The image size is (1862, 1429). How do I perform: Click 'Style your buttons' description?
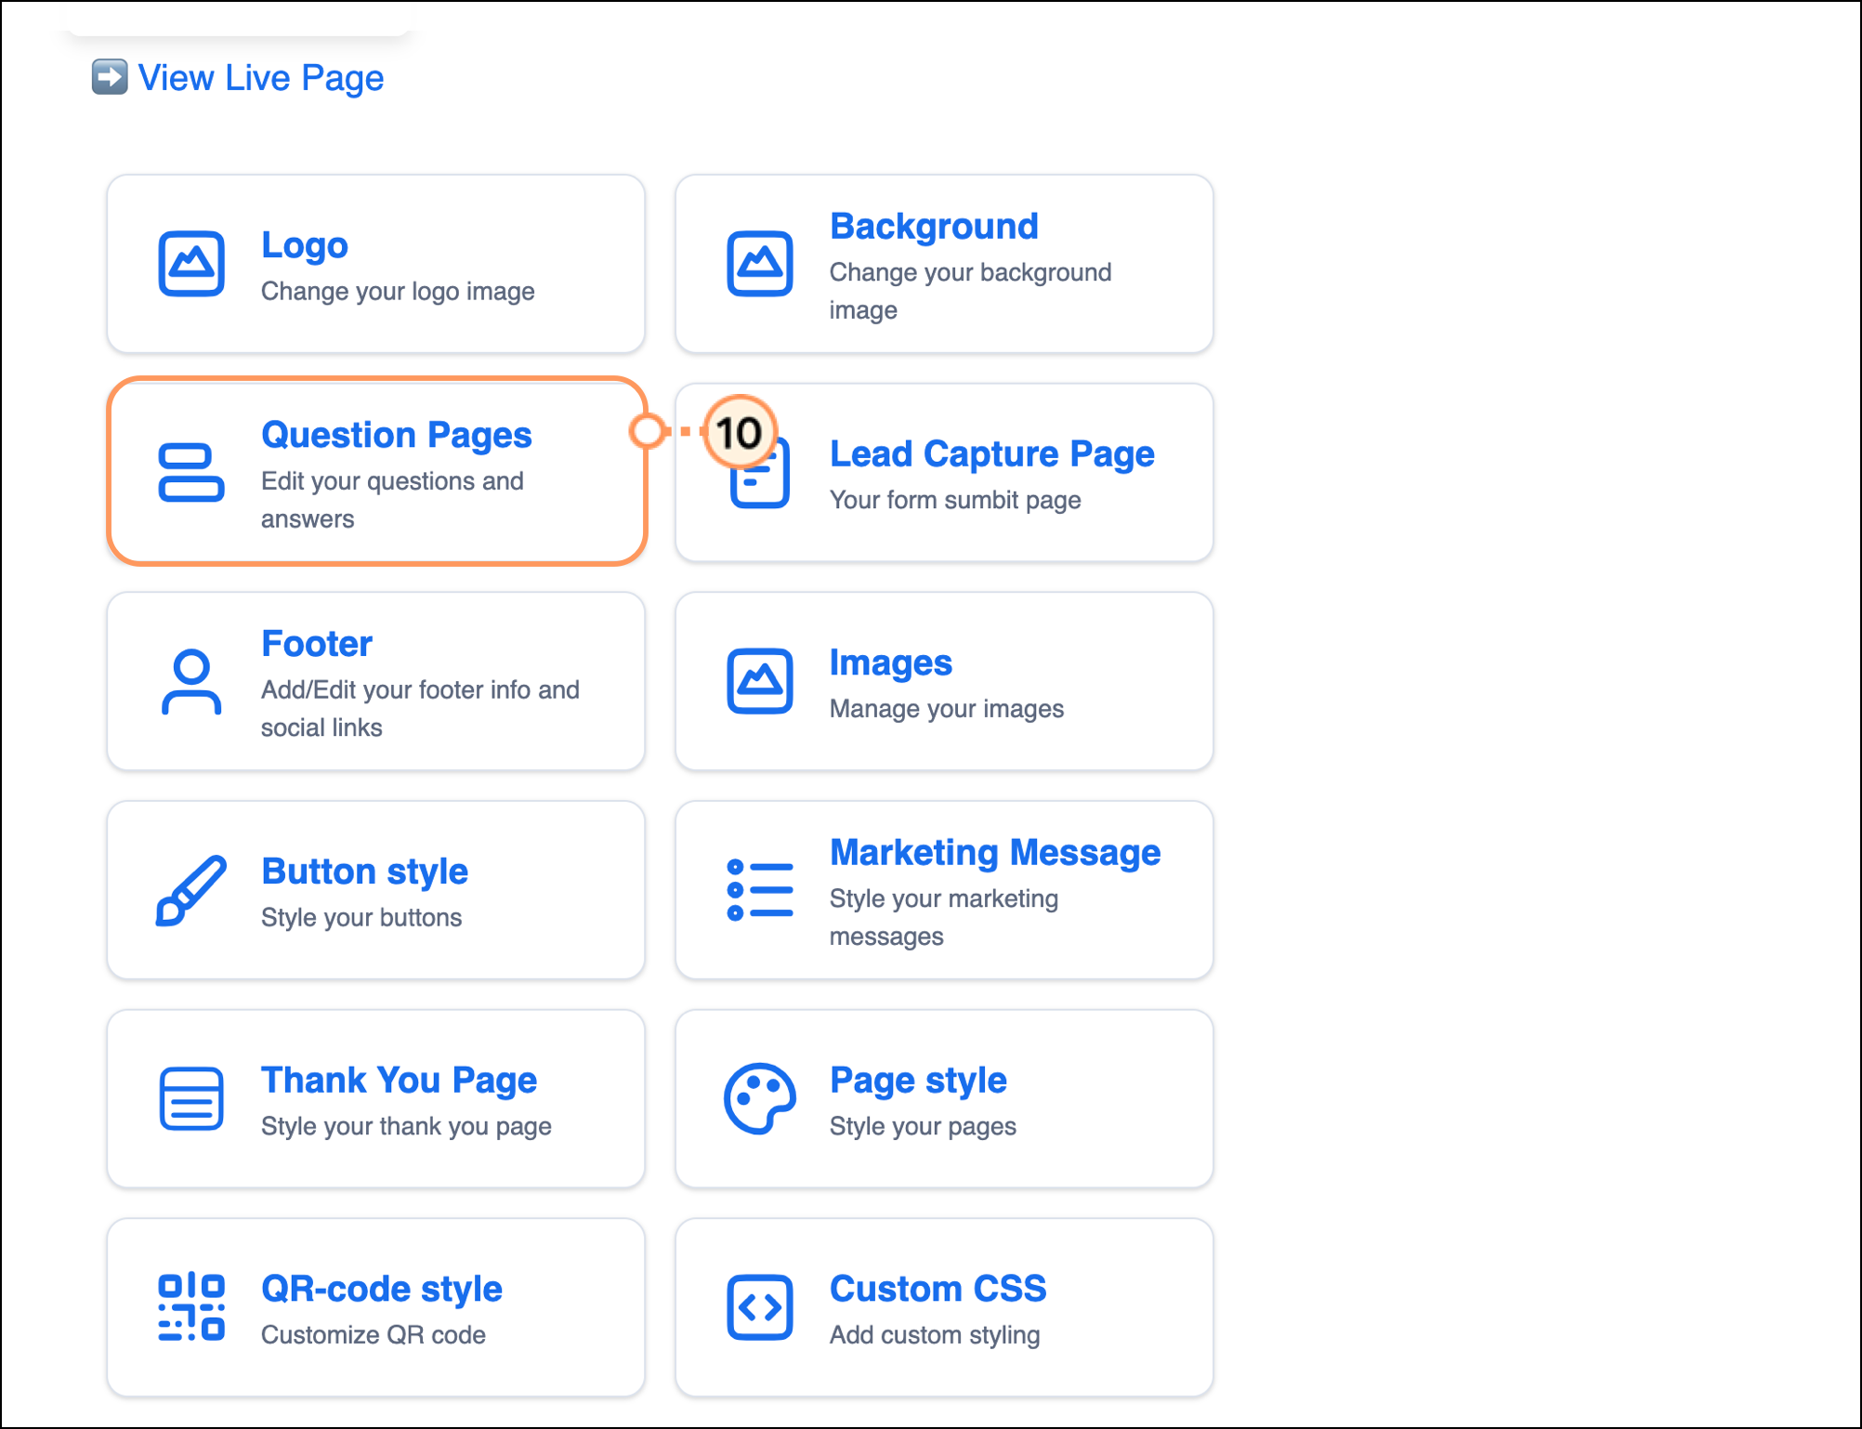click(361, 918)
